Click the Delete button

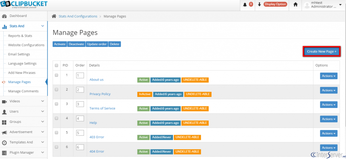[115, 44]
